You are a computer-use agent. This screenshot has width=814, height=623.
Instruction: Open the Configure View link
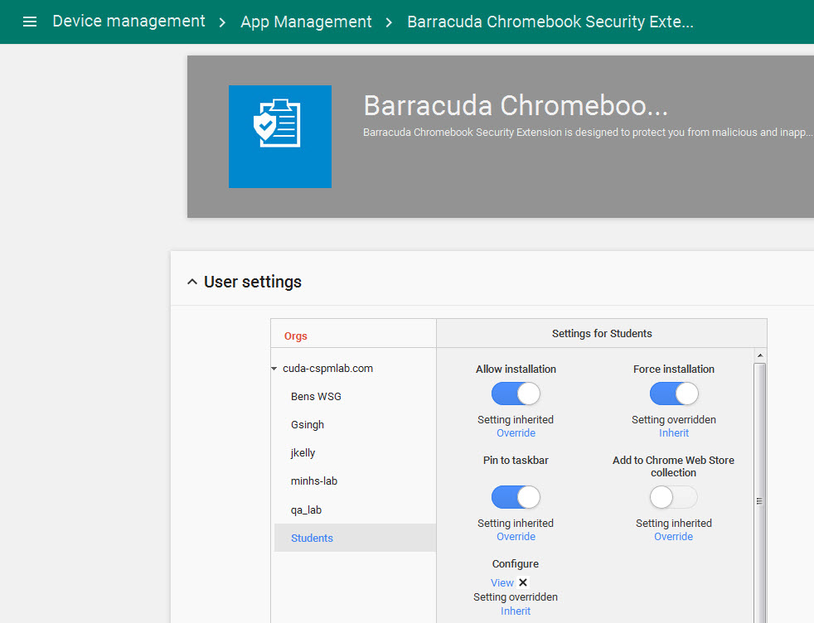[502, 582]
